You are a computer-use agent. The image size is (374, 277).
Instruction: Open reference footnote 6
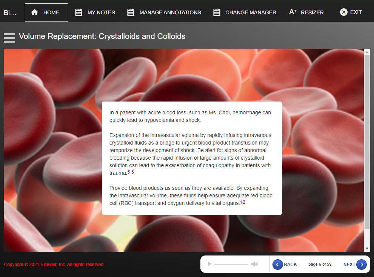(x=132, y=172)
